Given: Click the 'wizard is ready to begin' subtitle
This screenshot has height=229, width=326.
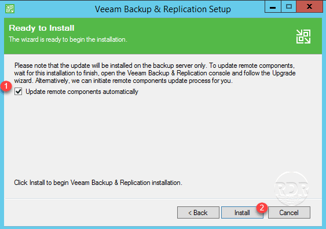Looking at the screenshot, I should [x=68, y=39].
